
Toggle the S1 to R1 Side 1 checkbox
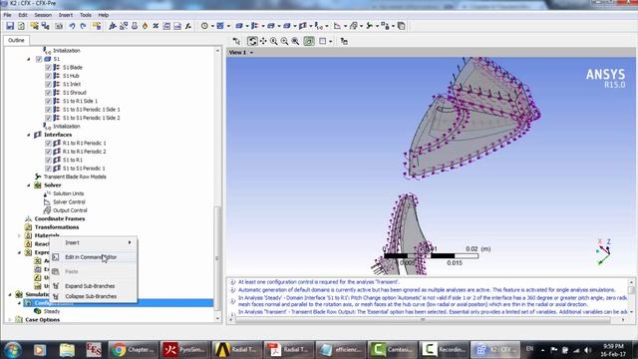point(48,101)
